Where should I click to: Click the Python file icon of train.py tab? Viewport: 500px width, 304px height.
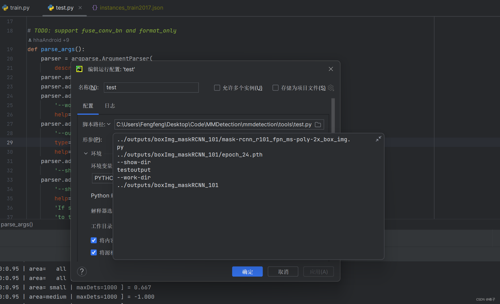click(x=5, y=8)
